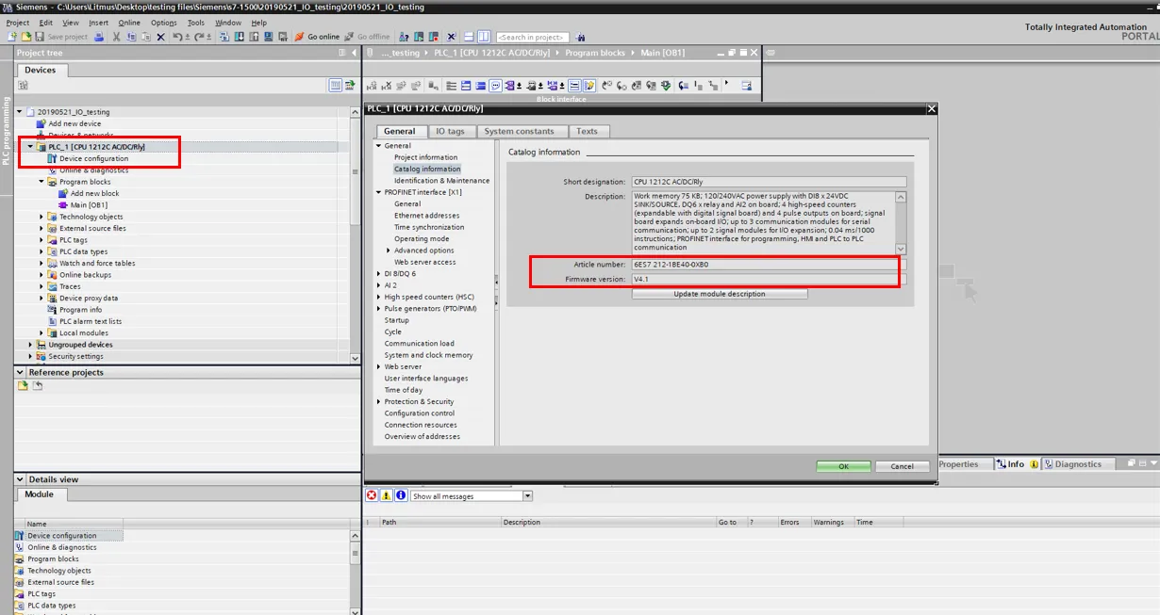Screen dimensions: 1160x615
Task: Collapse the Reference projects panel
Action: [22, 373]
